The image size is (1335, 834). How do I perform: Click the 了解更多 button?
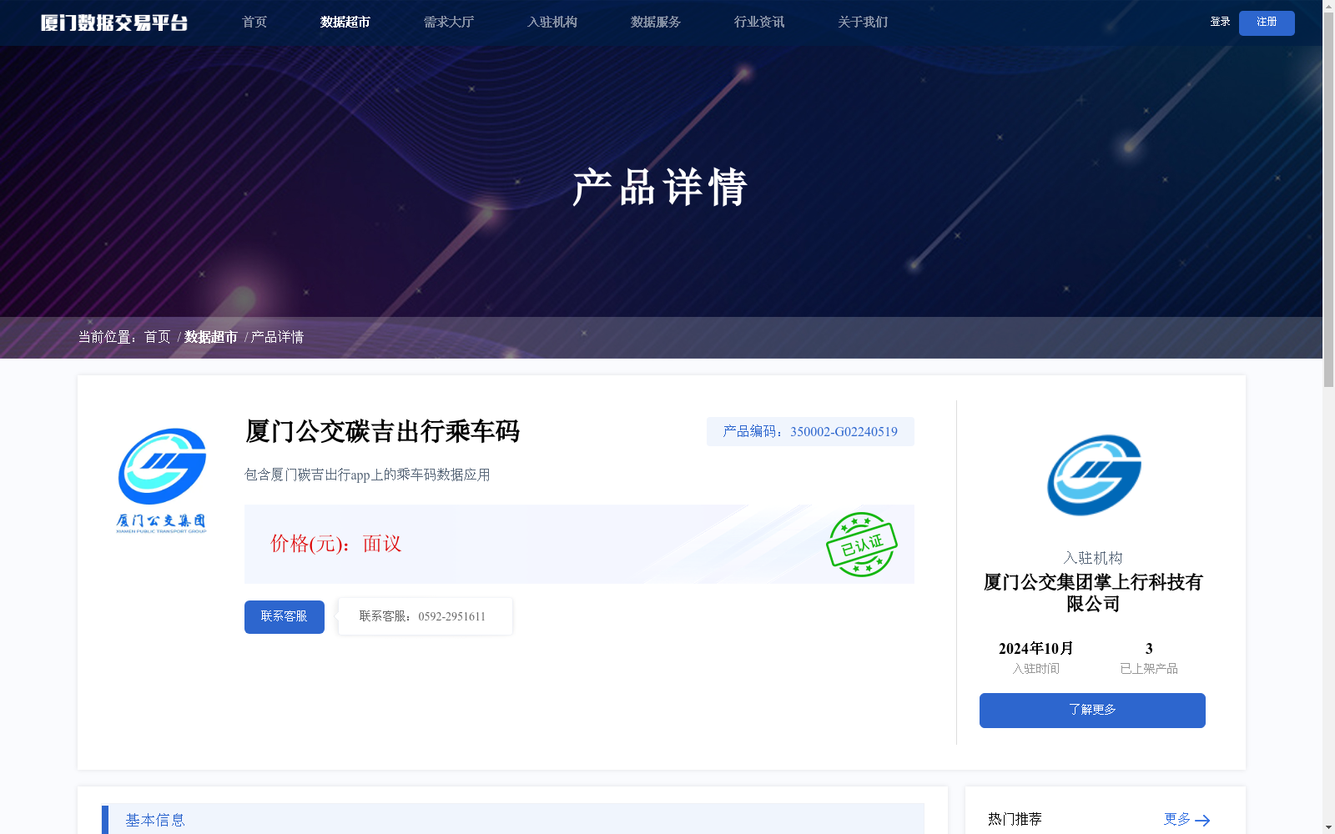pyautogui.click(x=1092, y=711)
